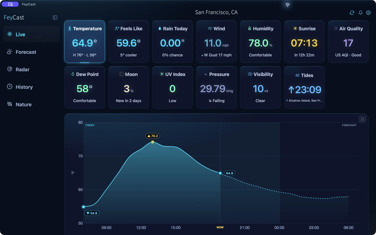The height and width of the screenshot is (235, 376).
Task: Open the chart grid options icon
Action: click(x=362, y=119)
